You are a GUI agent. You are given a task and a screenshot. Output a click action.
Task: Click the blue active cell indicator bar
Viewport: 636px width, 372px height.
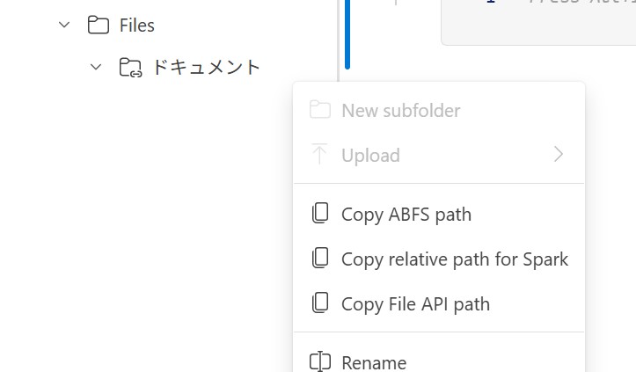click(347, 34)
